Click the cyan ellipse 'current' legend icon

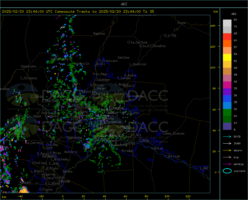pos(227,171)
